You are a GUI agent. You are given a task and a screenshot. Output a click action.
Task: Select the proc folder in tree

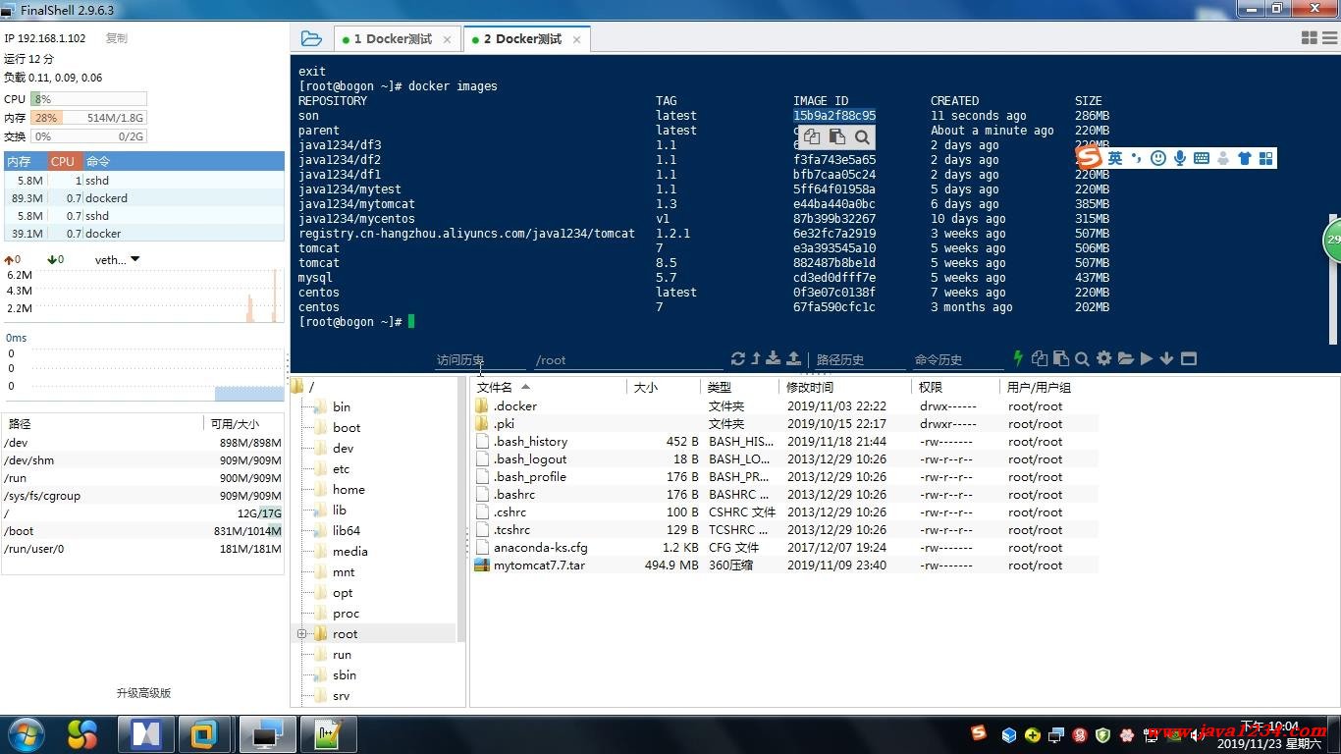coord(346,614)
